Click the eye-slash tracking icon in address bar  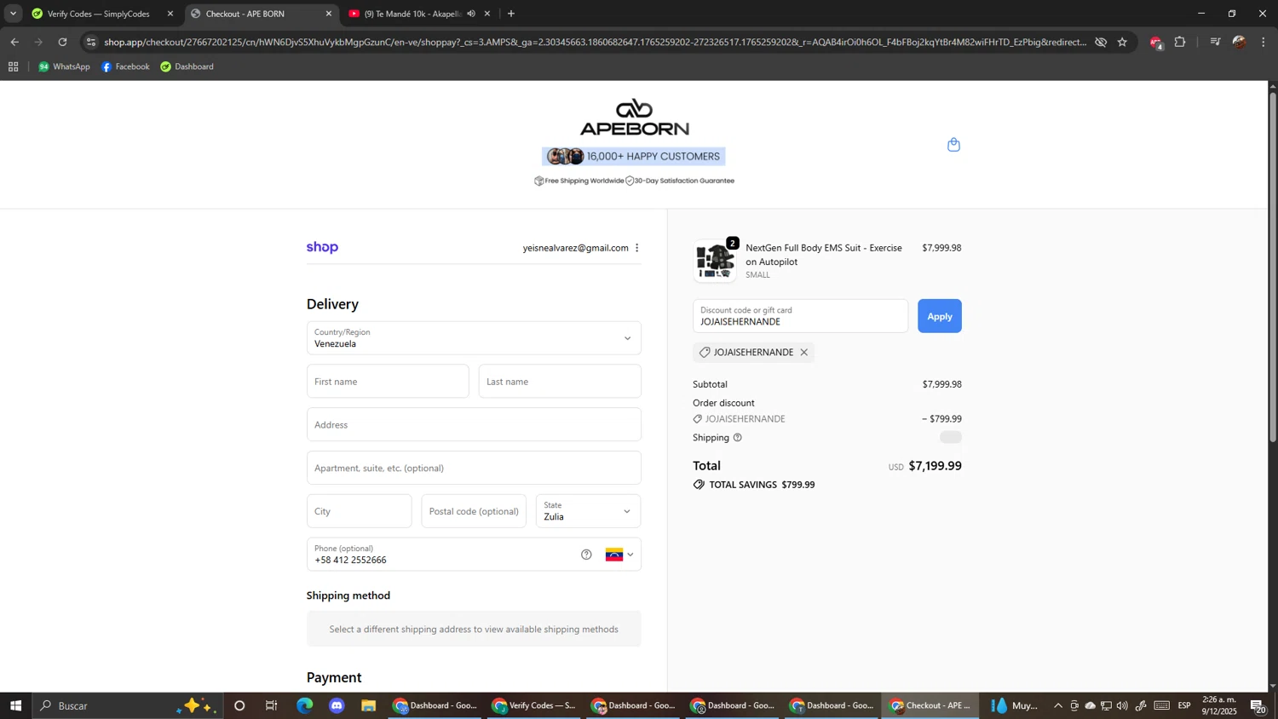(1101, 42)
